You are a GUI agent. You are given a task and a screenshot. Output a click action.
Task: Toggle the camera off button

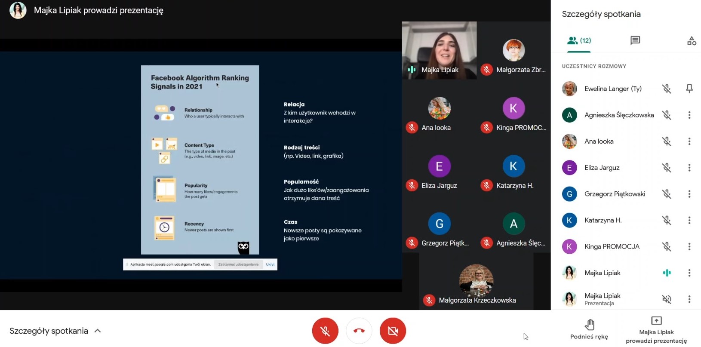click(393, 331)
